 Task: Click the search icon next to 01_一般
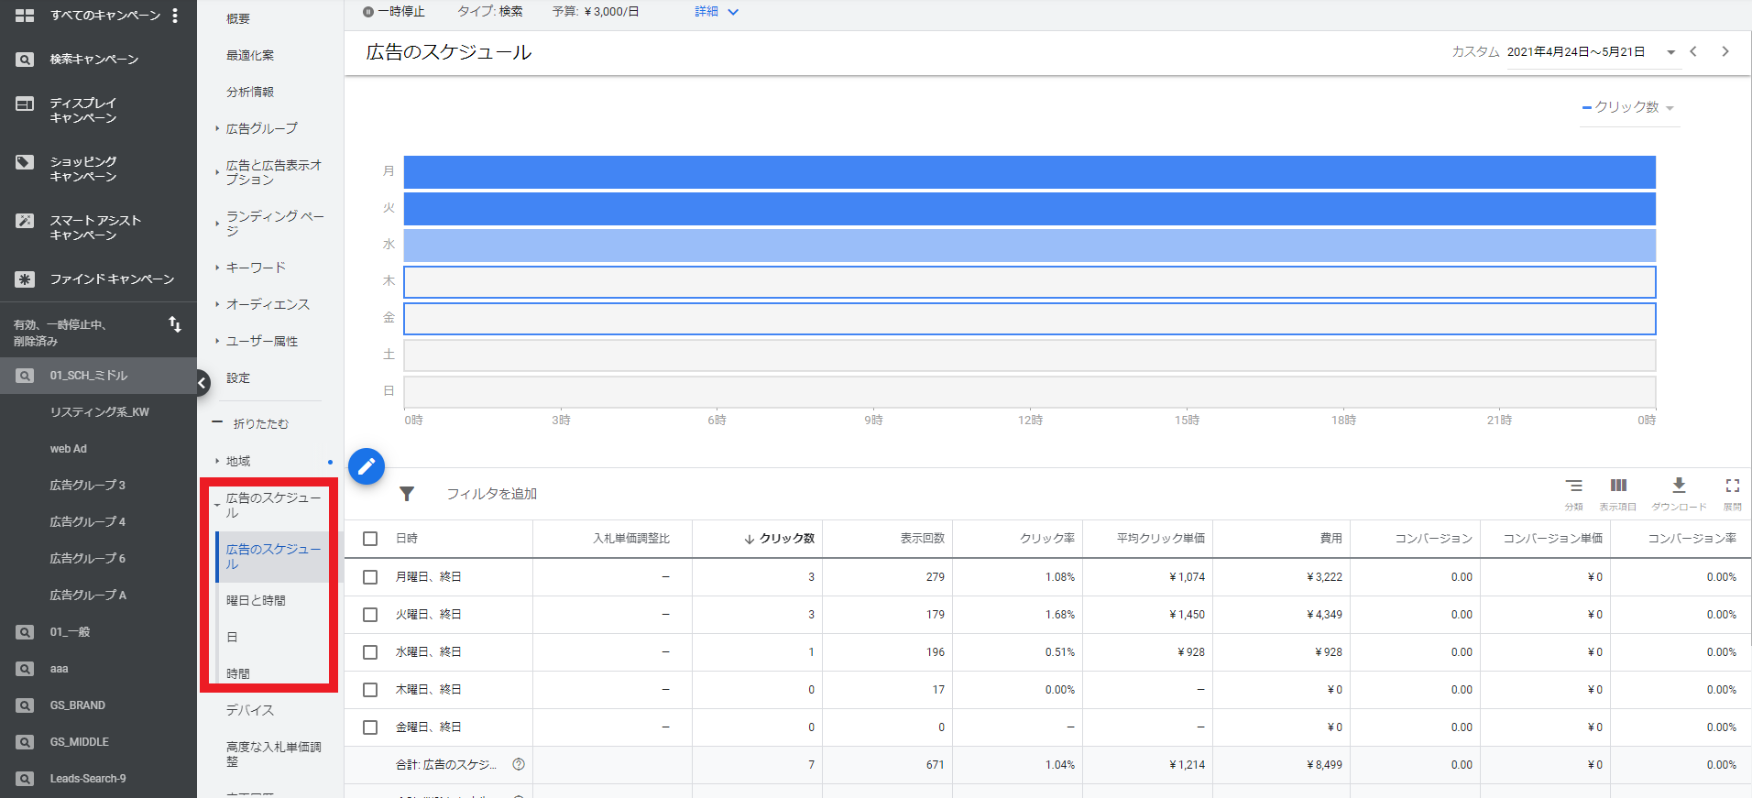tap(25, 632)
